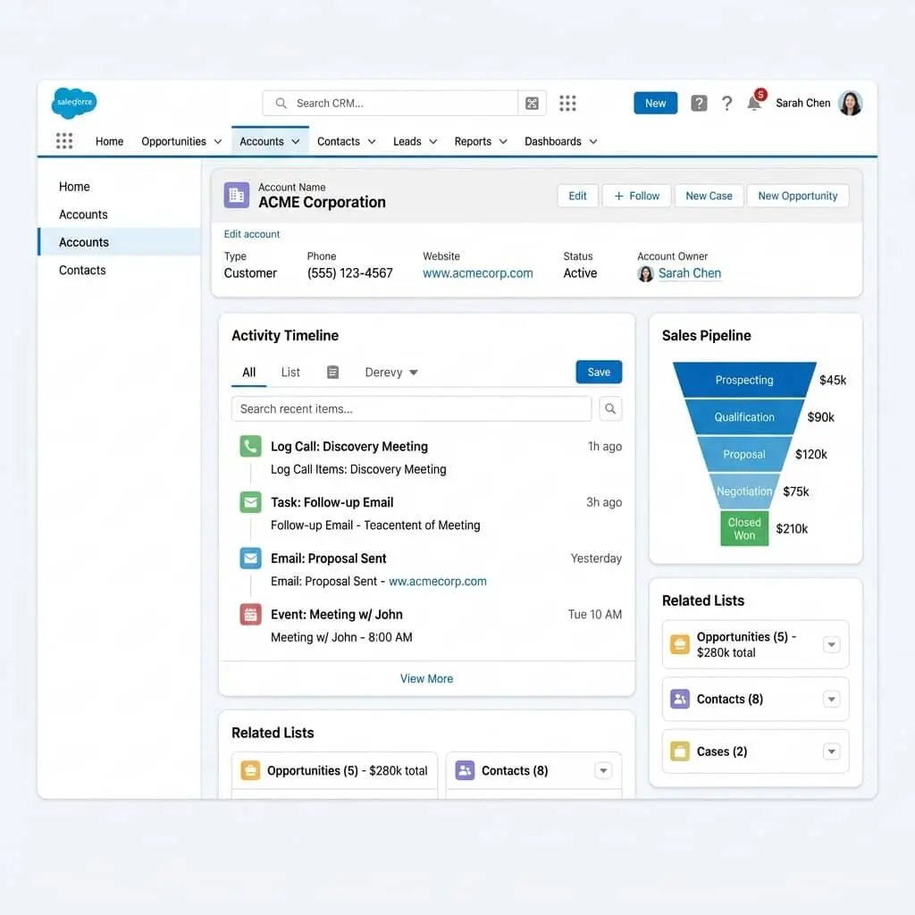Open the Sarah Chen account owner link
The height and width of the screenshot is (915, 915).
(x=689, y=273)
